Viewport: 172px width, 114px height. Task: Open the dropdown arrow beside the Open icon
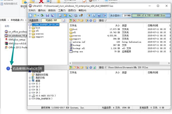(38, 16)
